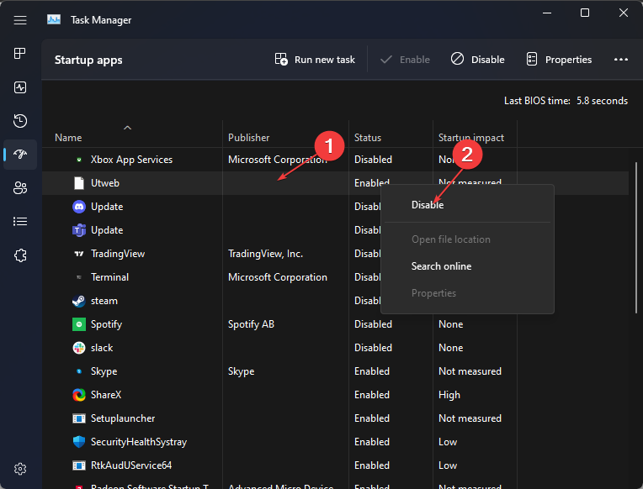Open the Performance page icon
The height and width of the screenshot is (489, 643).
click(20, 87)
